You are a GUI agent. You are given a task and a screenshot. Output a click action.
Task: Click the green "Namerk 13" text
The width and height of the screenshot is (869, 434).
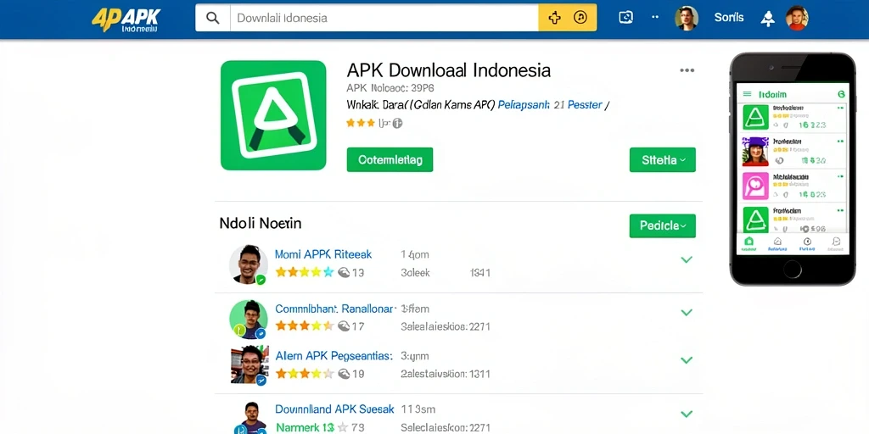coord(305,427)
